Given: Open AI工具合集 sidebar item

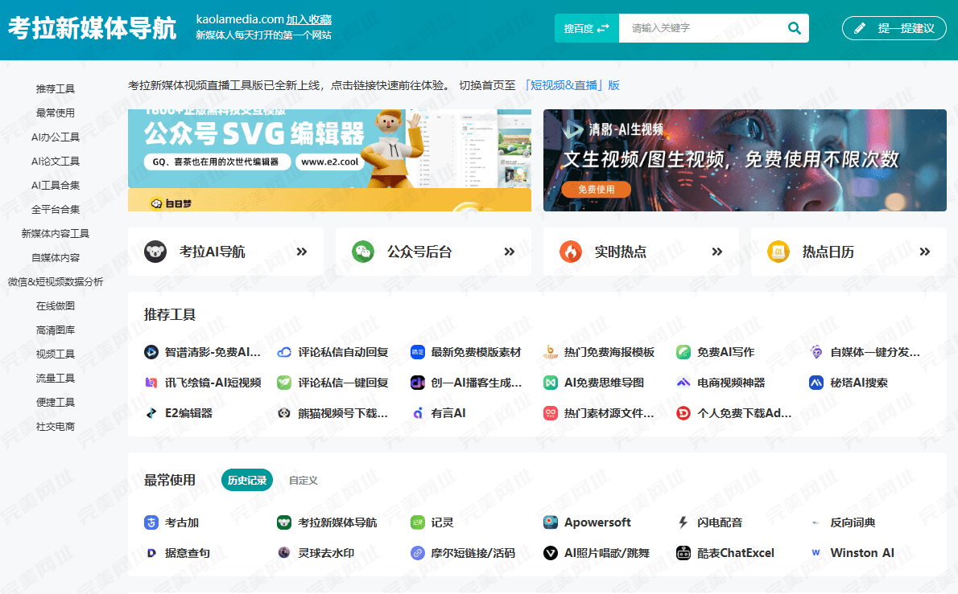Looking at the screenshot, I should point(55,185).
